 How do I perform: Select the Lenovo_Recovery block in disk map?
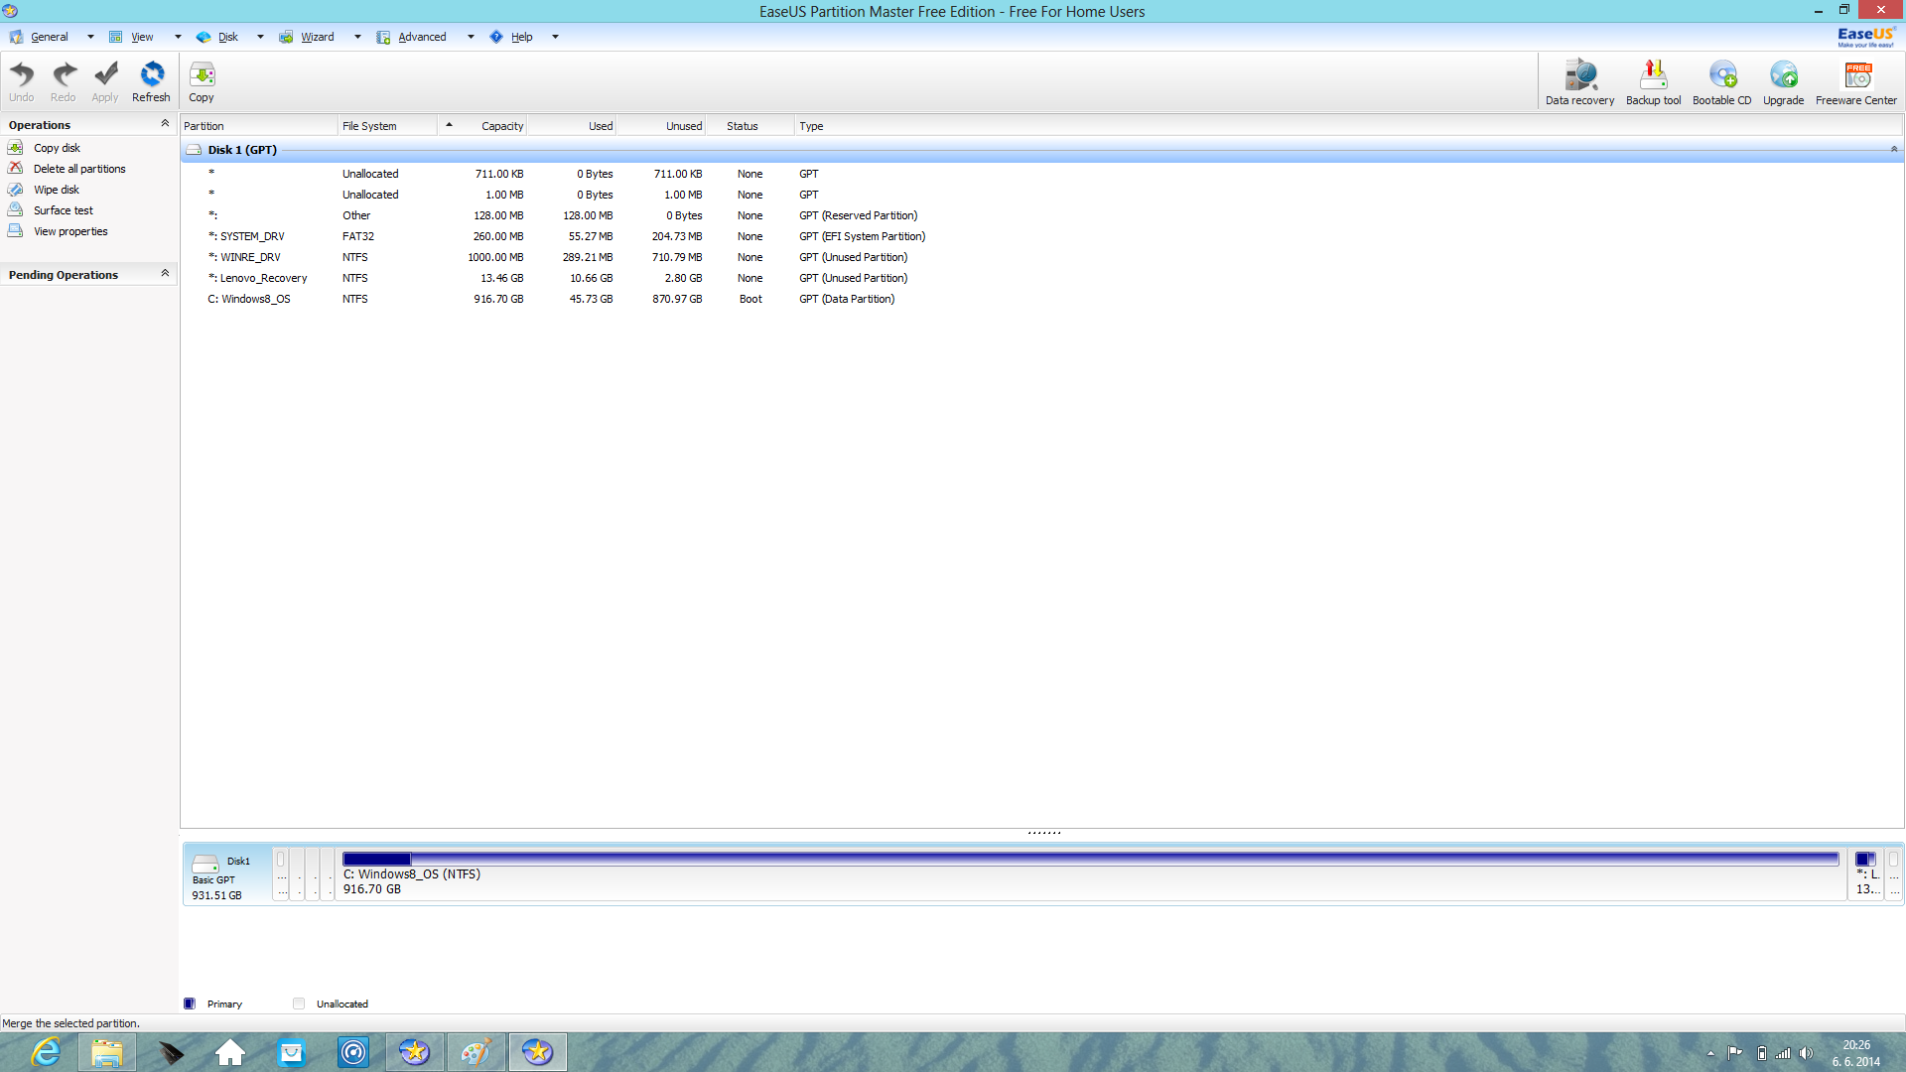[x=1866, y=873]
